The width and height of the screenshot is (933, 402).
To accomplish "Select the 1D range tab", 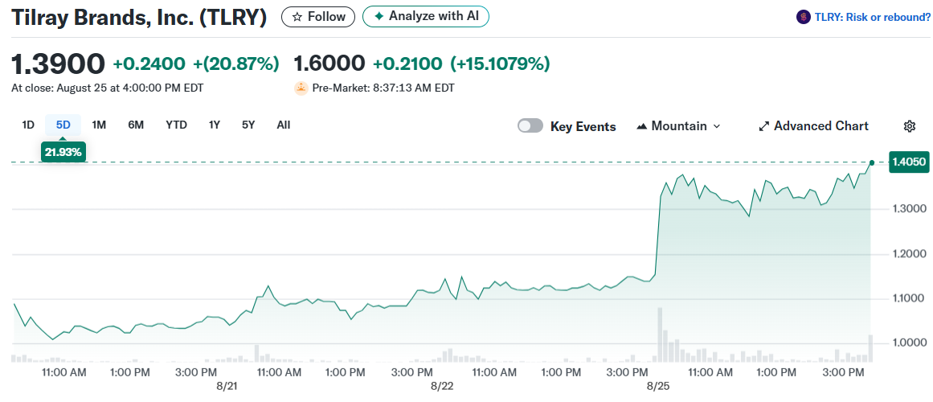I will tap(28, 125).
